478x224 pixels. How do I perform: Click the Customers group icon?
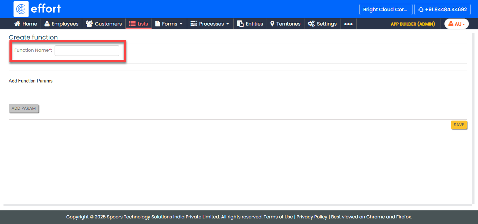pos(89,24)
